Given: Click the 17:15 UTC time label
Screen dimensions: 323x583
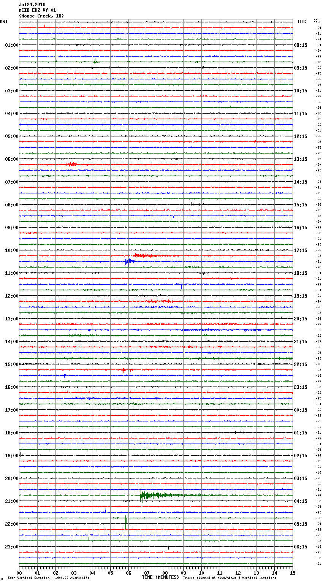Looking at the screenshot, I should point(301,250).
